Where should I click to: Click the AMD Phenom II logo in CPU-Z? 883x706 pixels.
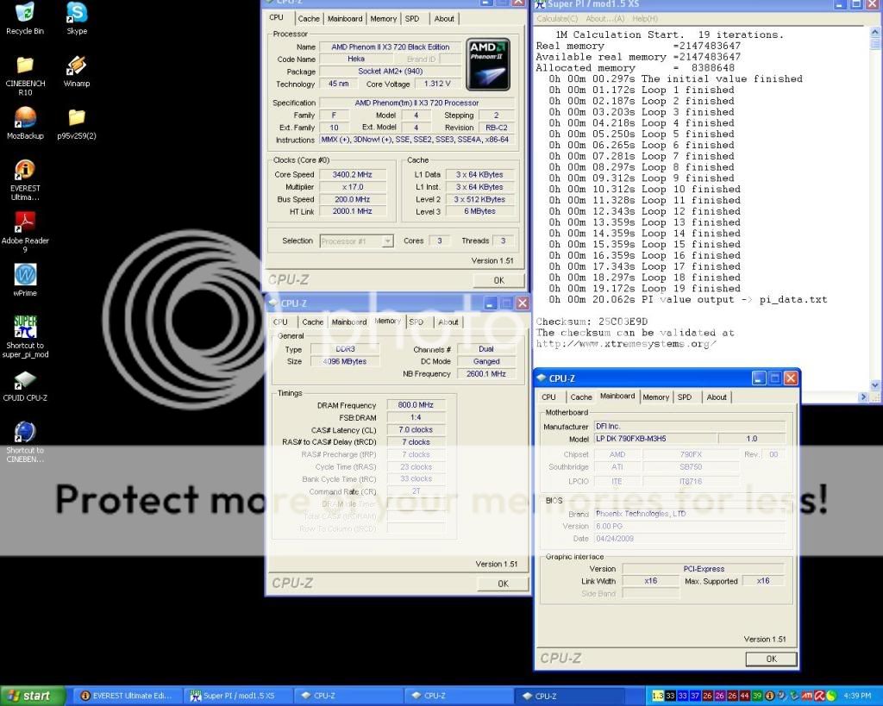click(489, 64)
